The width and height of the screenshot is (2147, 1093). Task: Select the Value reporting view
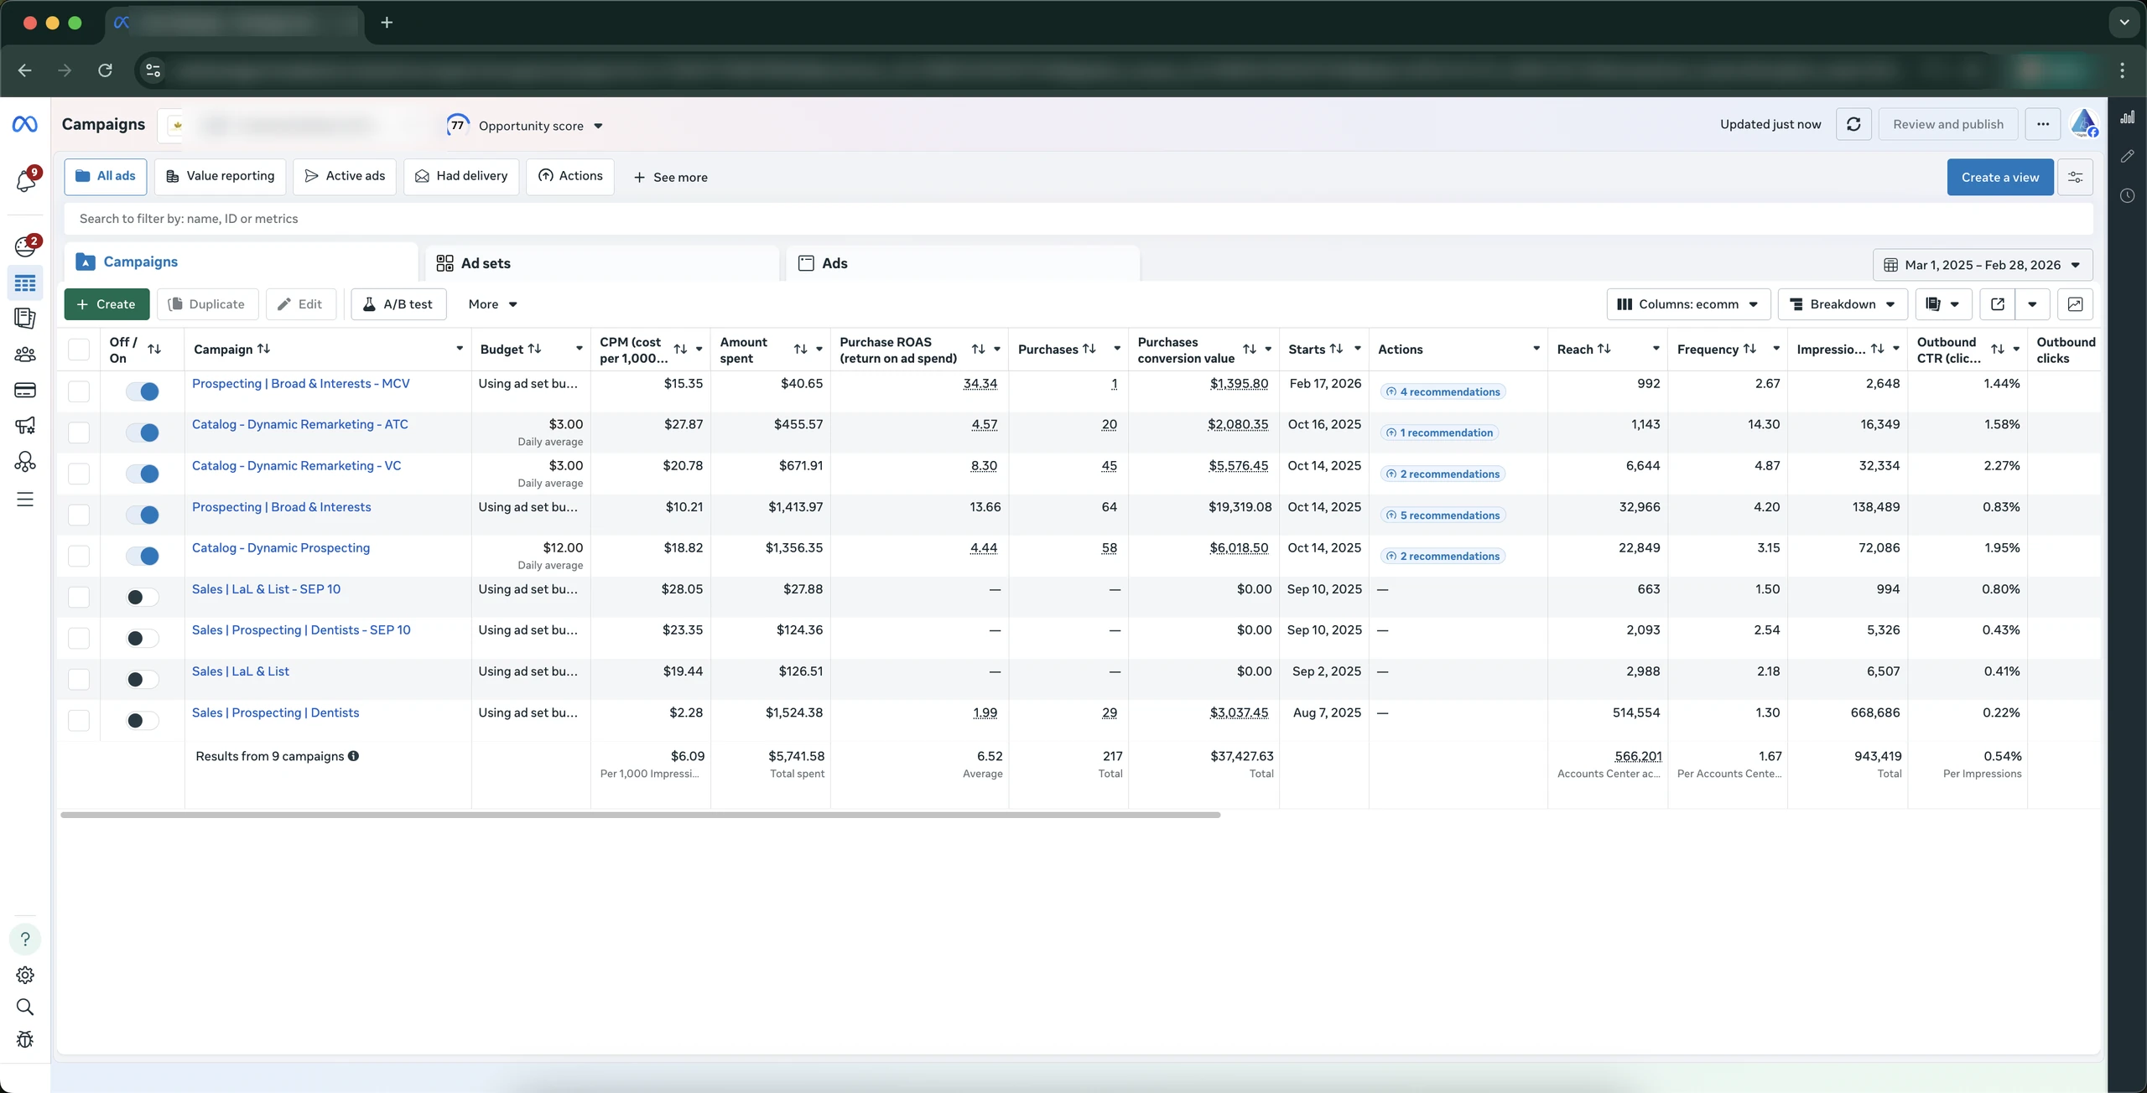tap(221, 176)
